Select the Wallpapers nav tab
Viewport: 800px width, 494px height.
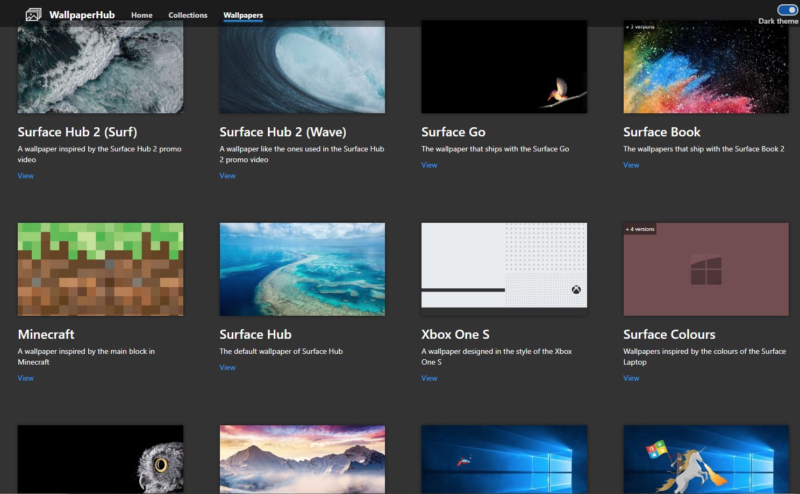(243, 15)
